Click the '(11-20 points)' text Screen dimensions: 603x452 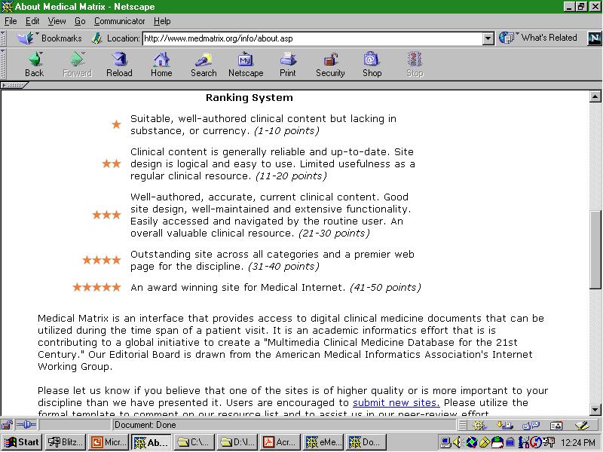(x=291, y=176)
